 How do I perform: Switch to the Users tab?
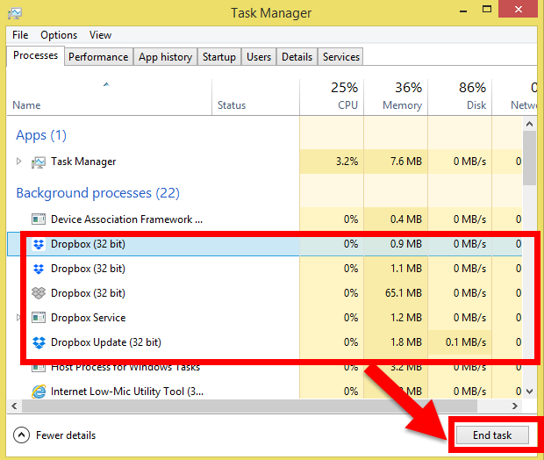(259, 57)
